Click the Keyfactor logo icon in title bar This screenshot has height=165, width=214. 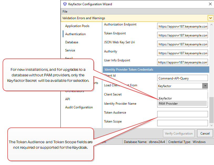coord(65,4)
